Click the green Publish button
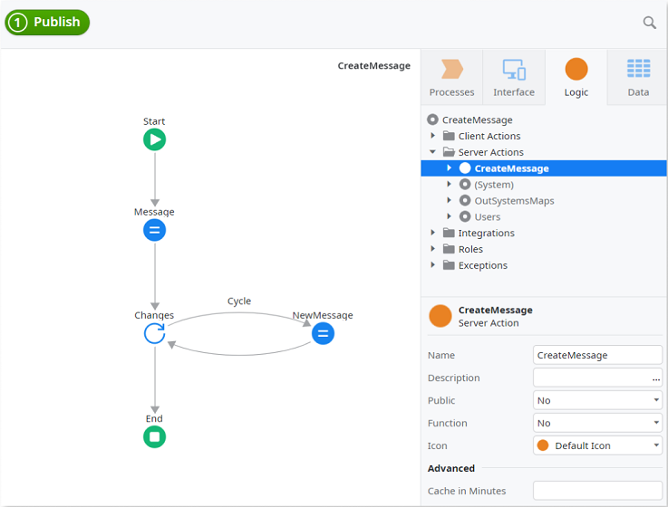 pyautogui.click(x=47, y=22)
